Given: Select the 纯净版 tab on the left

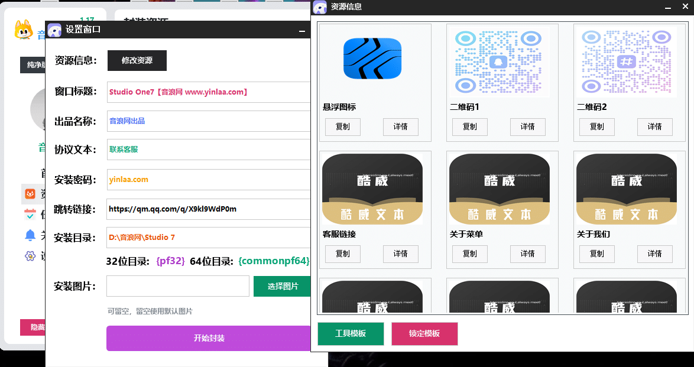Looking at the screenshot, I should [x=33, y=65].
